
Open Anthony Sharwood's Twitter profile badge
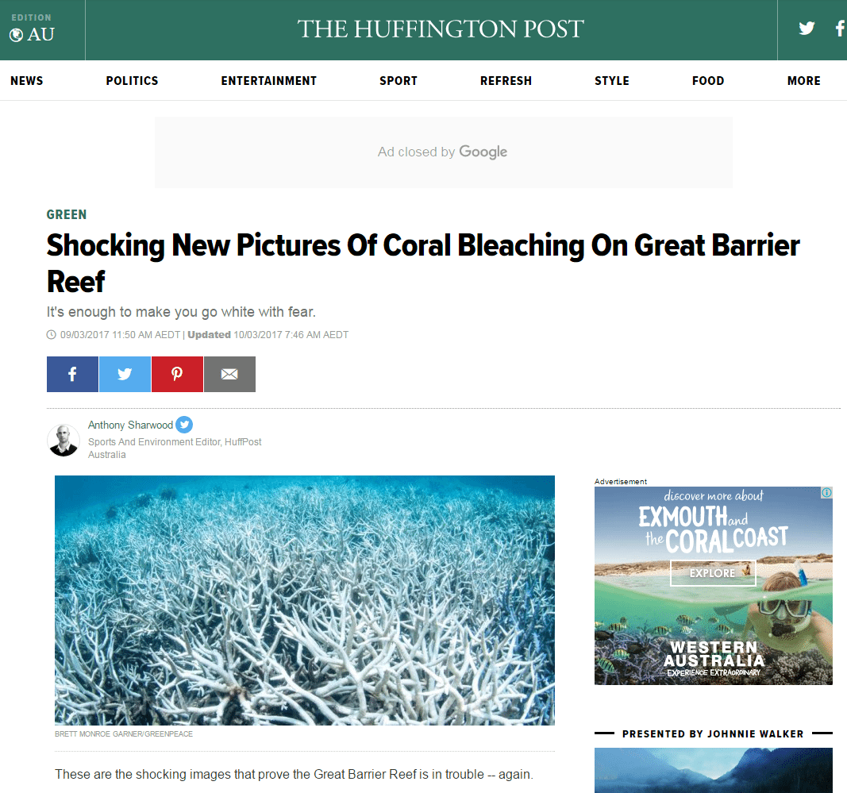click(x=184, y=425)
